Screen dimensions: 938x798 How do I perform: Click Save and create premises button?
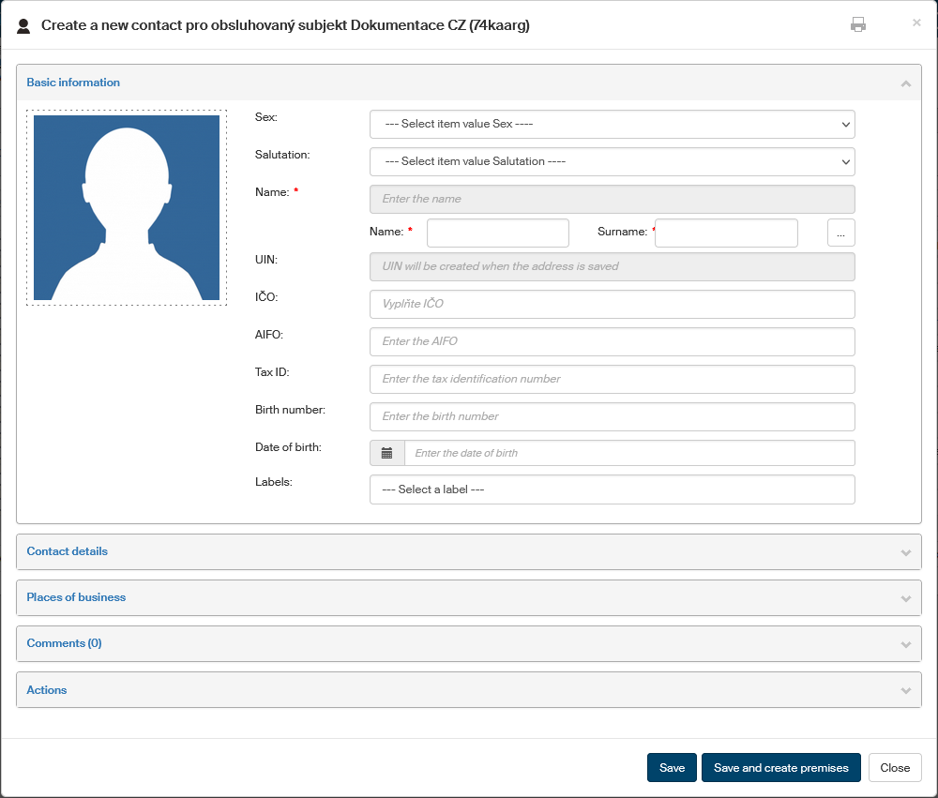[780, 767]
